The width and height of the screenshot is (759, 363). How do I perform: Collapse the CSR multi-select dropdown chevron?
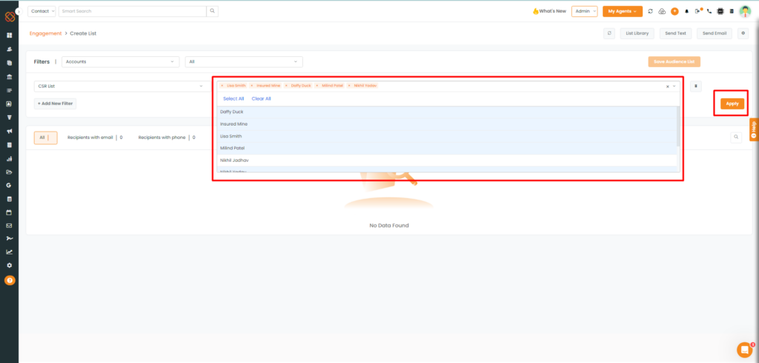click(x=675, y=86)
